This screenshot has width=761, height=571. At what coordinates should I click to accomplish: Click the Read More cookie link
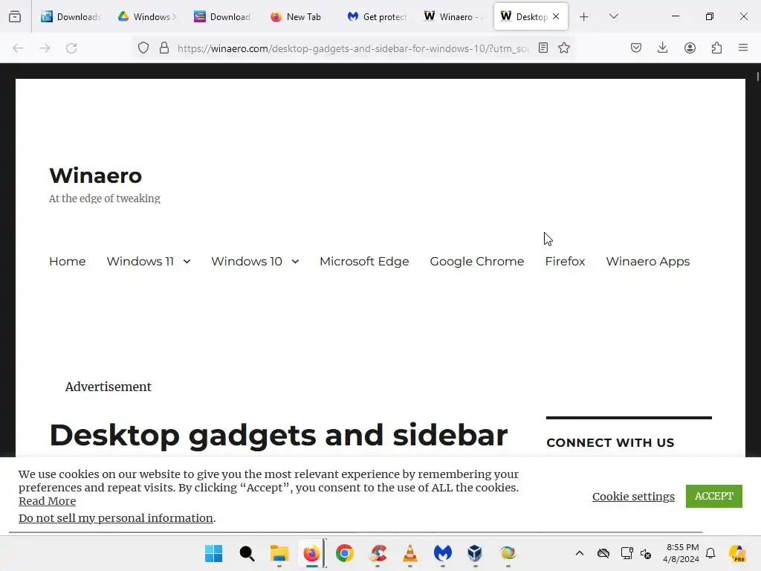47,501
